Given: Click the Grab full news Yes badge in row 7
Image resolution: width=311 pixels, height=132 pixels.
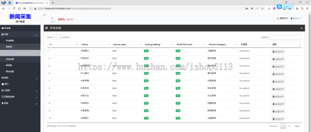Looking at the screenshot, I should [x=178, y=96].
